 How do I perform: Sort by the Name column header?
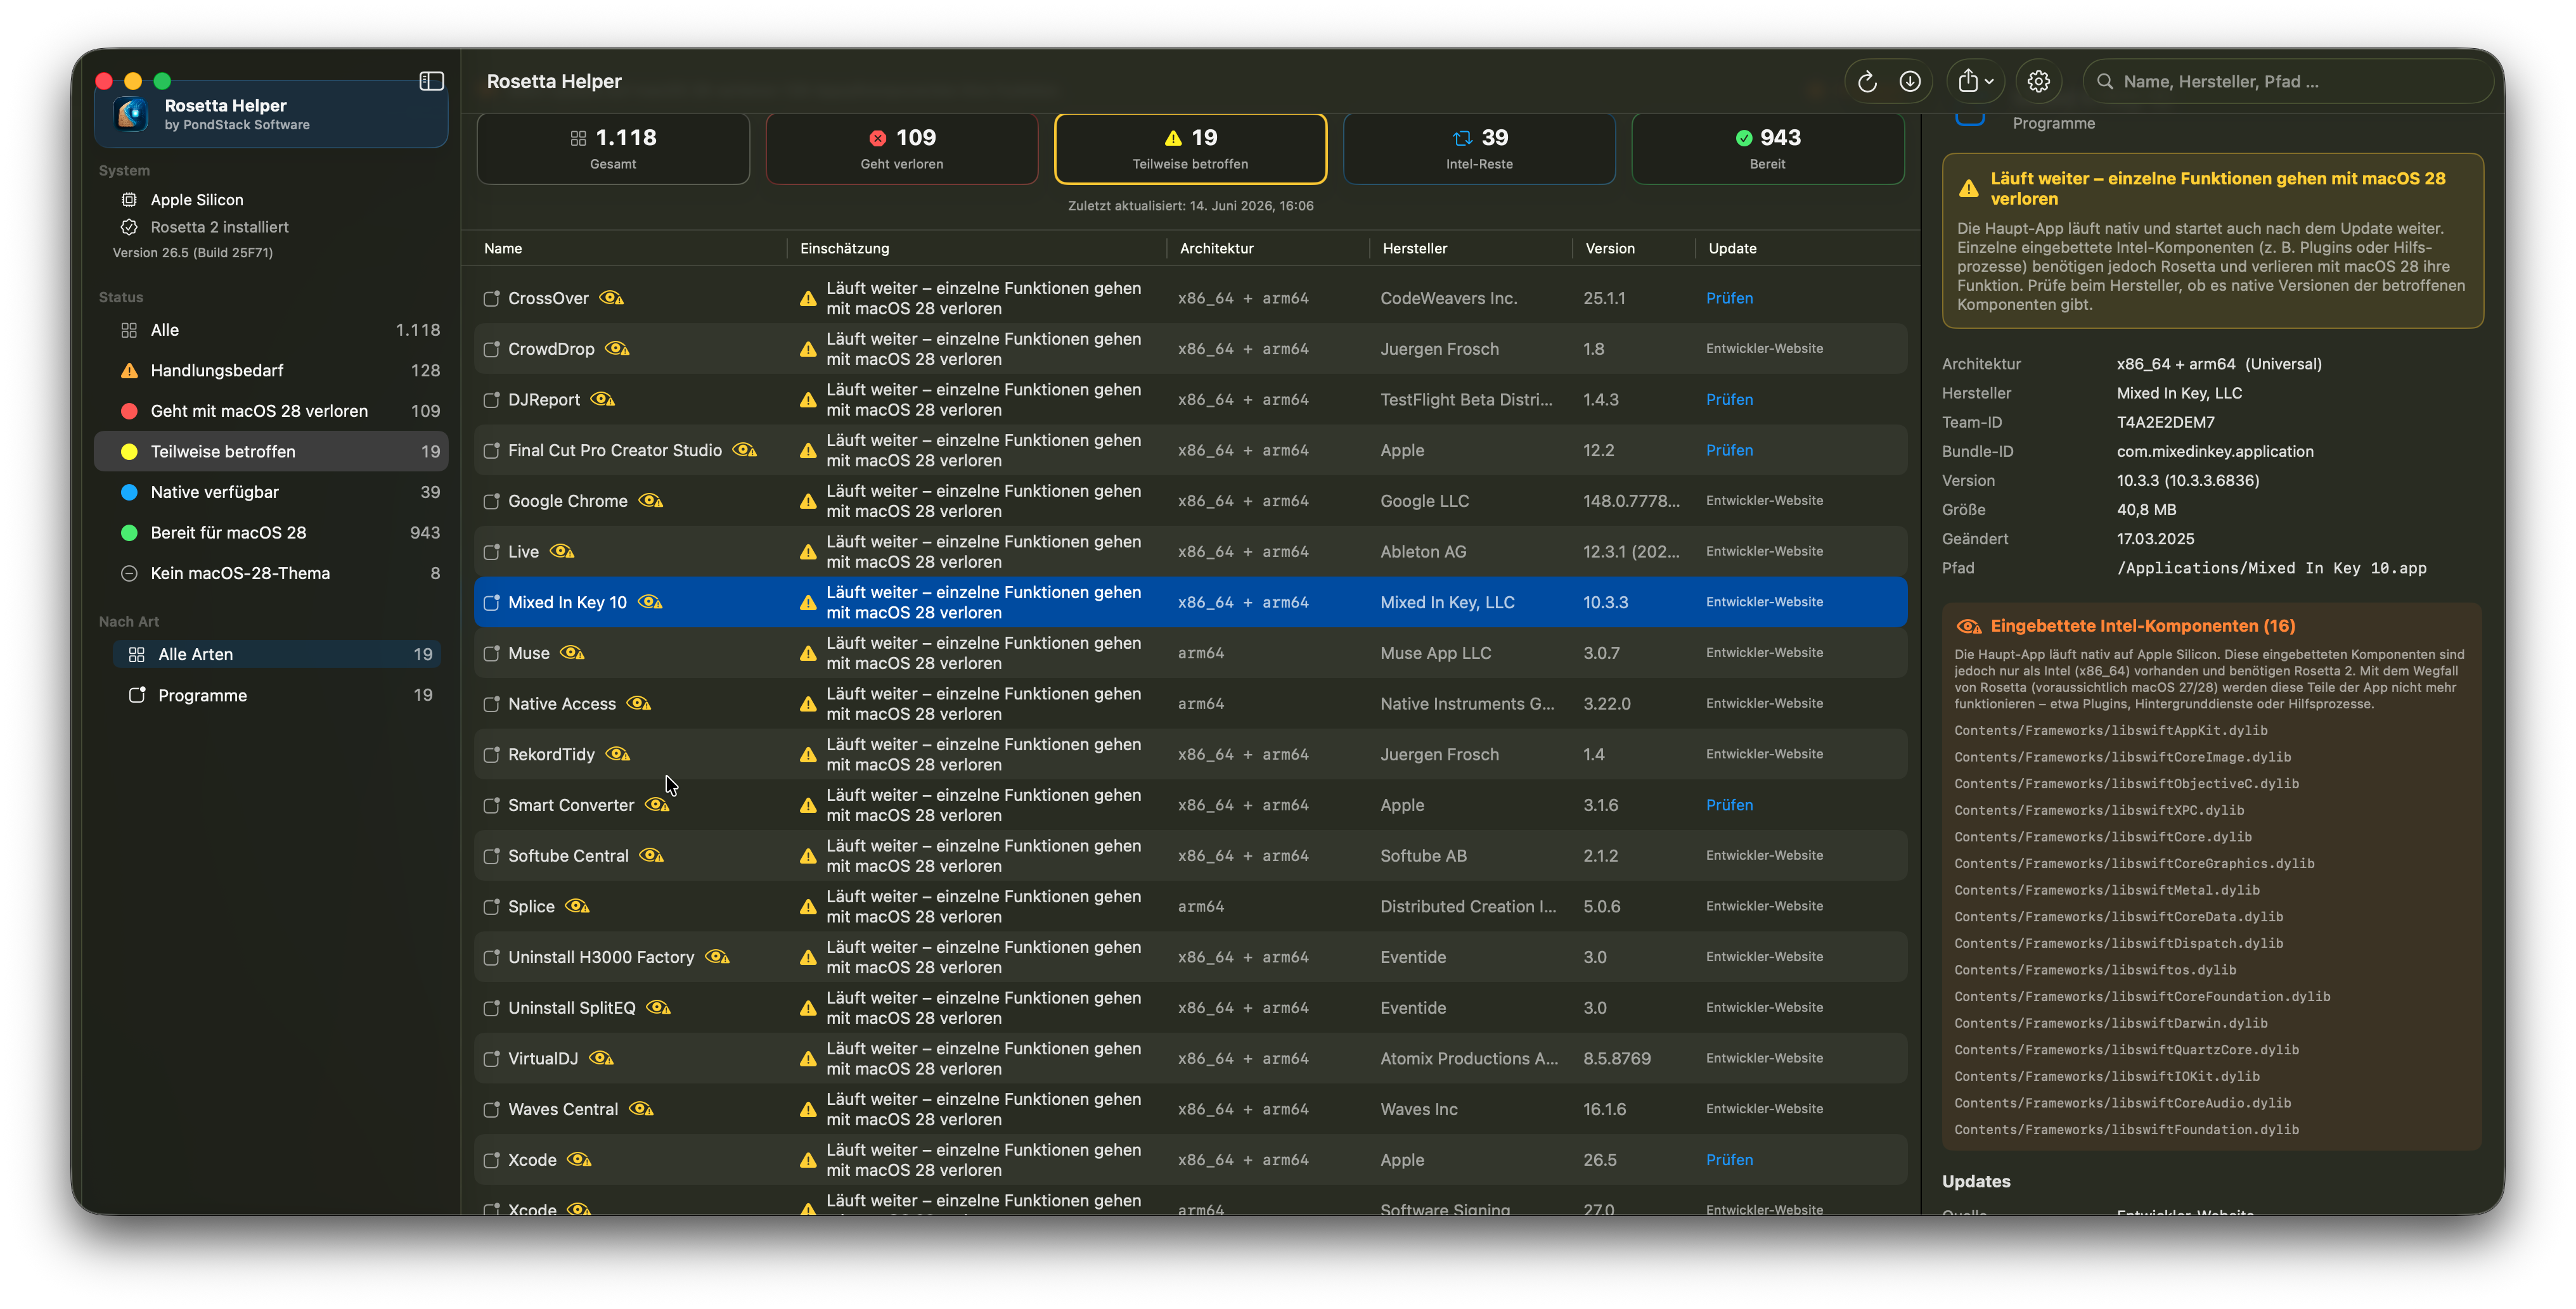click(503, 249)
